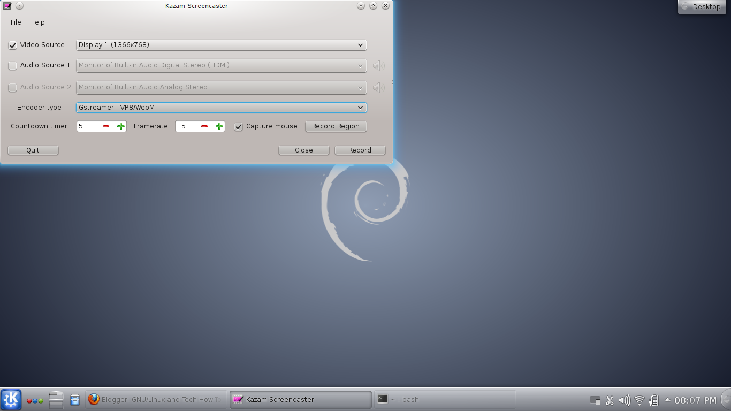
Task: Decrease the Countdown timer with the minus icon
Action: 106,126
